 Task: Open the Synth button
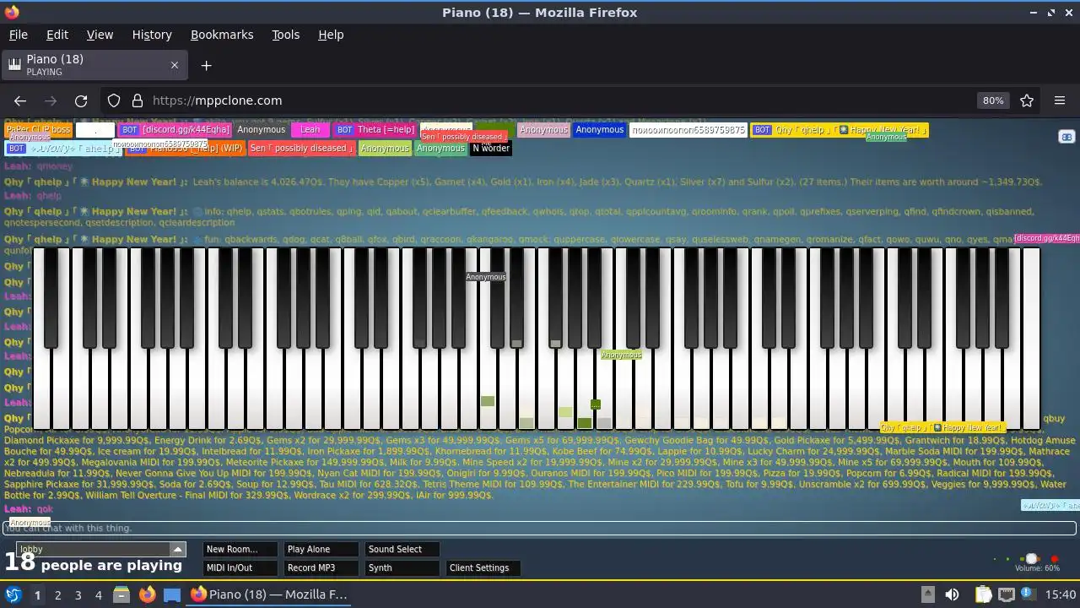pos(402,567)
